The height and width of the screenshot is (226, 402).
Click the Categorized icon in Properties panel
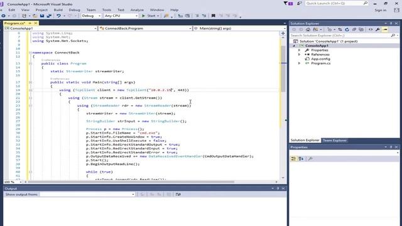pos(294,159)
